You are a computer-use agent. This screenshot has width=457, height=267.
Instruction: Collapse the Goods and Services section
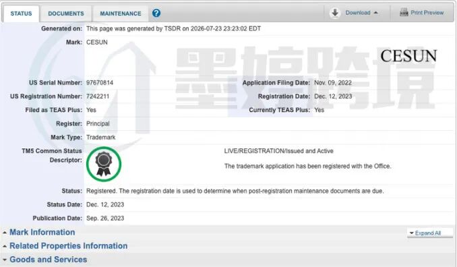pos(49,260)
